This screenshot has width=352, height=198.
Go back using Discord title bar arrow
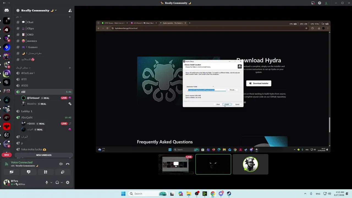click(x=4, y=3)
